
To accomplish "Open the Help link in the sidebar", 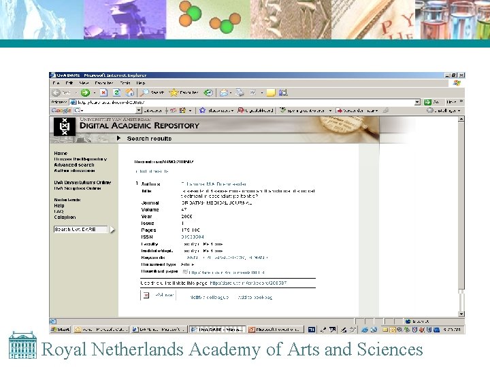I will (x=59, y=206).
